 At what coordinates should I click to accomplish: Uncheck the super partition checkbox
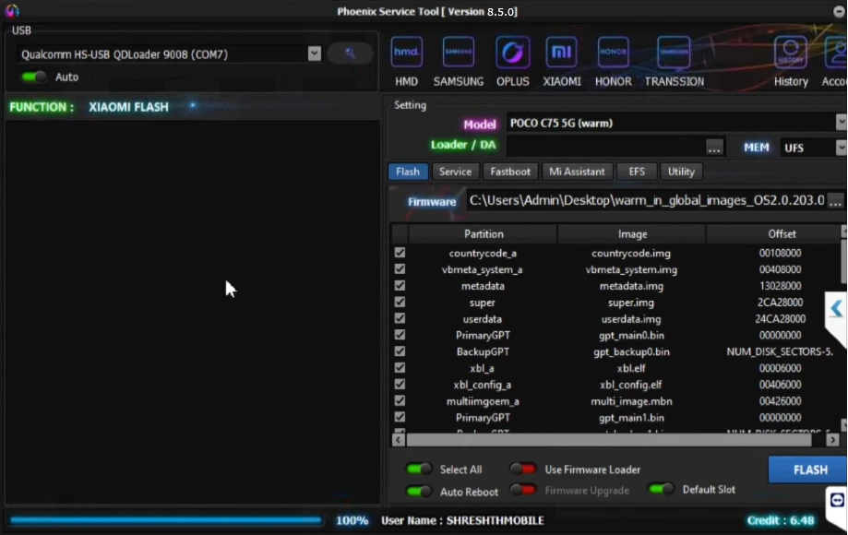pyautogui.click(x=400, y=302)
